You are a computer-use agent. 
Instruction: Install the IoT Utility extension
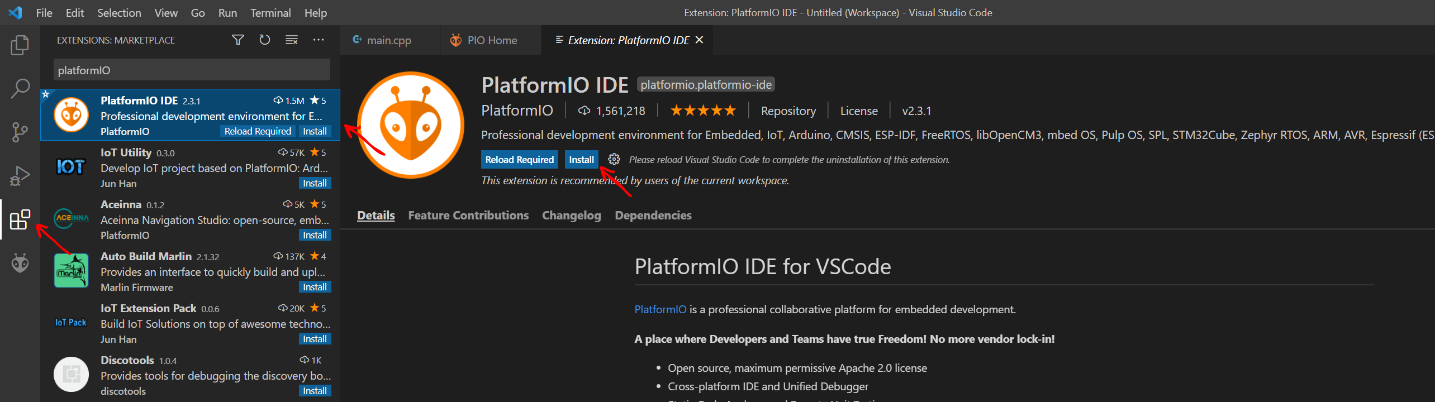315,183
